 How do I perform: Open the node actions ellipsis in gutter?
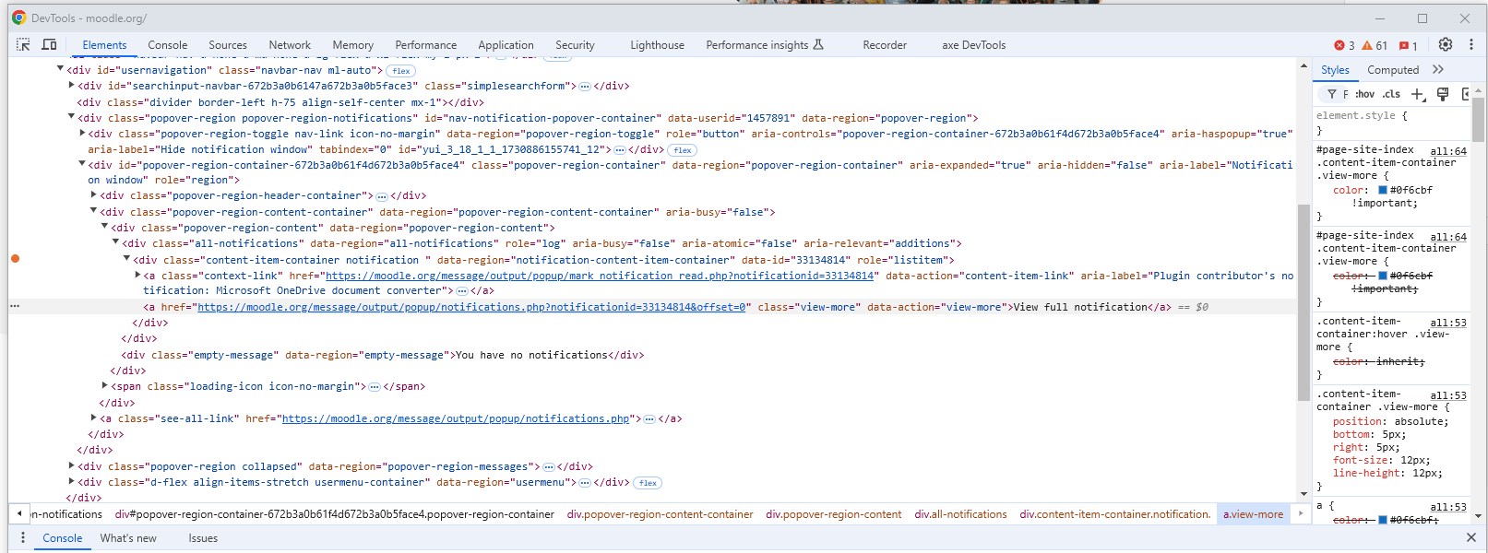(x=15, y=306)
